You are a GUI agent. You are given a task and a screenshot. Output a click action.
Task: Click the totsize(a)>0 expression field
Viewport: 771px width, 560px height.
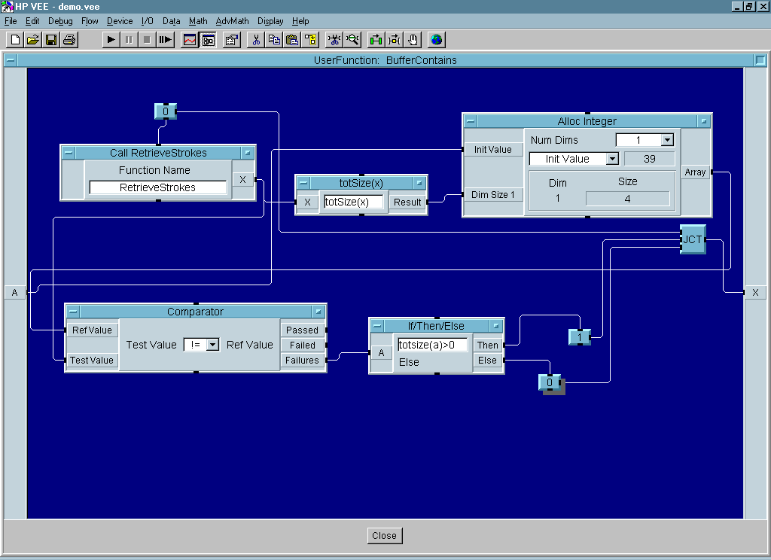click(x=432, y=345)
